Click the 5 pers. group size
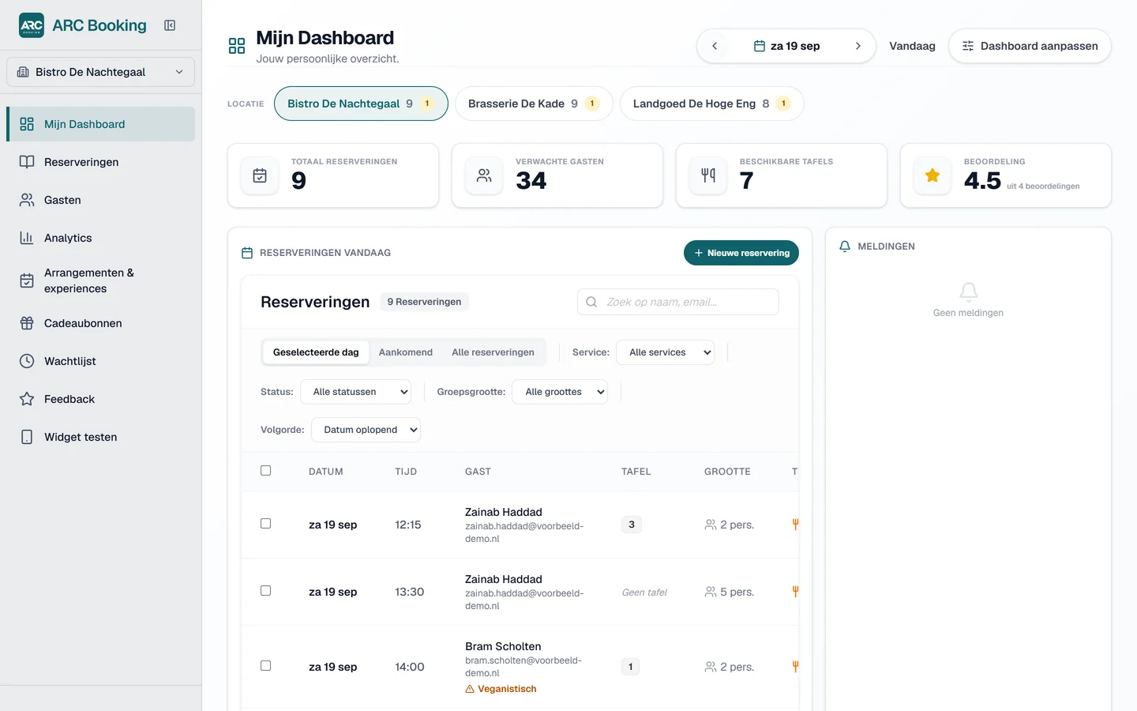Screen dimensions: 1137x711 pyautogui.click(x=730, y=592)
